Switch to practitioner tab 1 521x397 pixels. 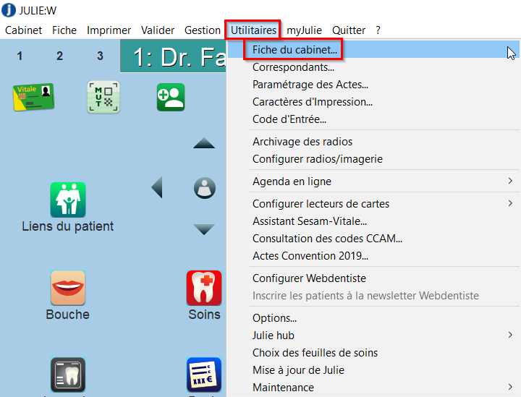(20, 56)
